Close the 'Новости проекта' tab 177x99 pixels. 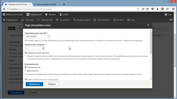coord(59,4)
